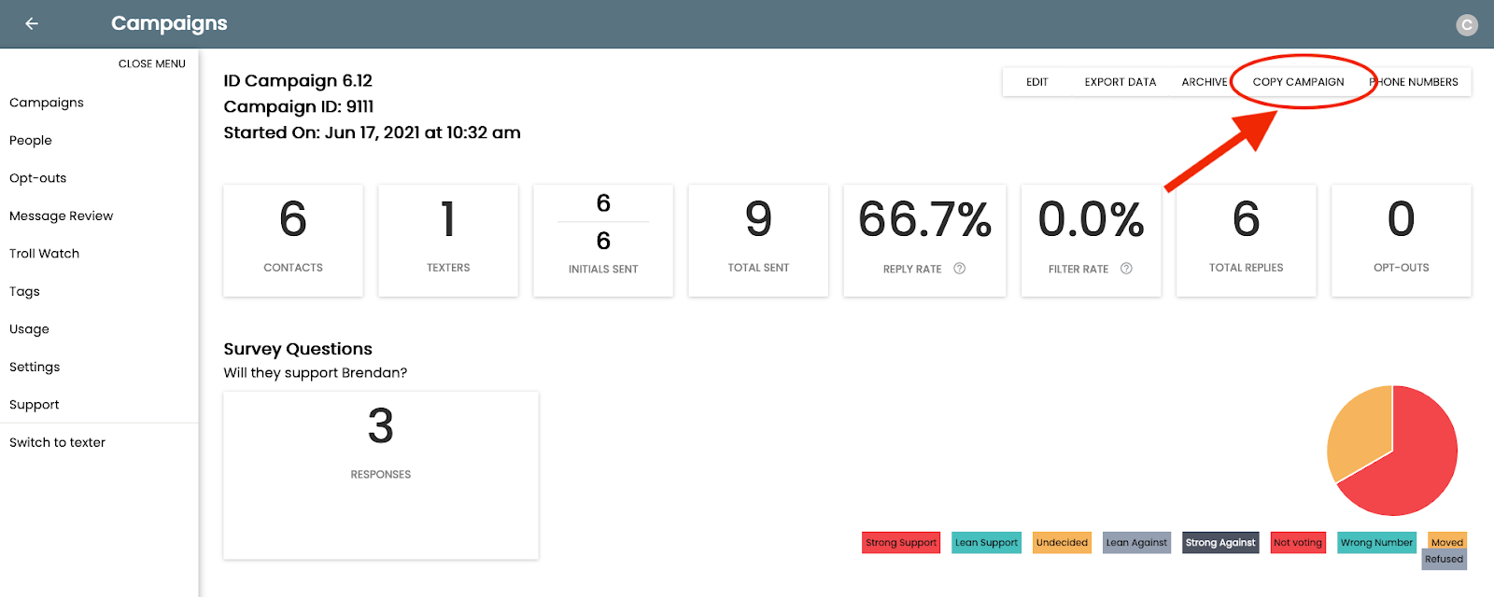Select the Opt-Outs stat card

(1401, 241)
